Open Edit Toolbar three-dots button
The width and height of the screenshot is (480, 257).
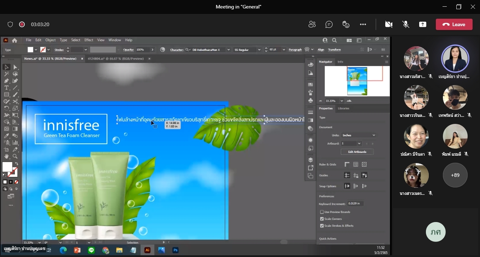tap(11, 205)
